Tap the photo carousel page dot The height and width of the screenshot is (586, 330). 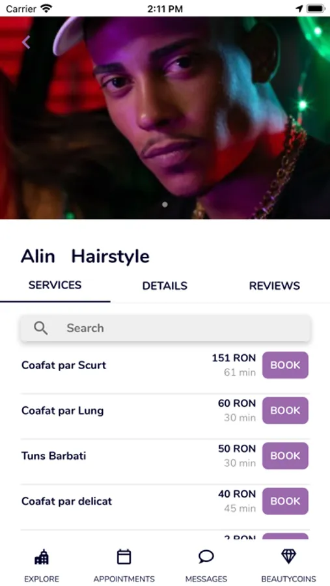coord(165,204)
